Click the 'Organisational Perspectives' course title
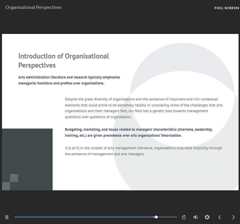240x224 pixels. coord(33,7)
